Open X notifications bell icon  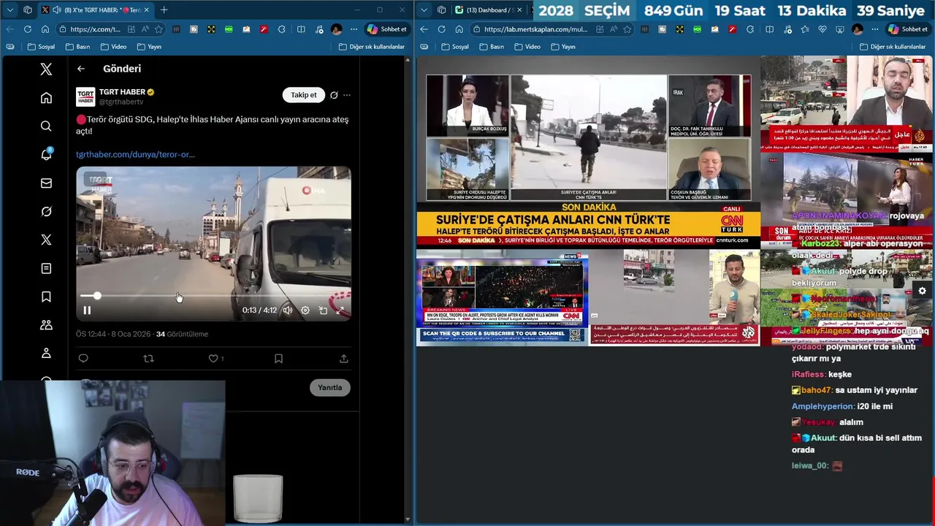[46, 154]
